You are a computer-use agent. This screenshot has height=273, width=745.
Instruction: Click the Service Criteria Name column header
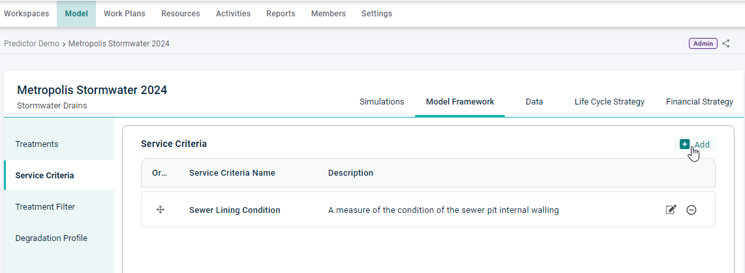(x=232, y=173)
